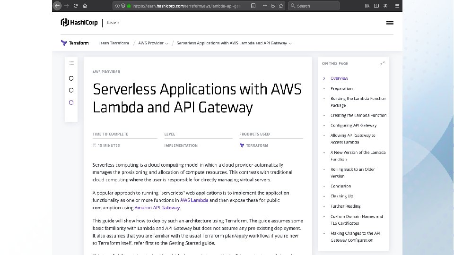Click the page title Serverless Applications heading
Viewport: 454px width, 255px height.
197,98
